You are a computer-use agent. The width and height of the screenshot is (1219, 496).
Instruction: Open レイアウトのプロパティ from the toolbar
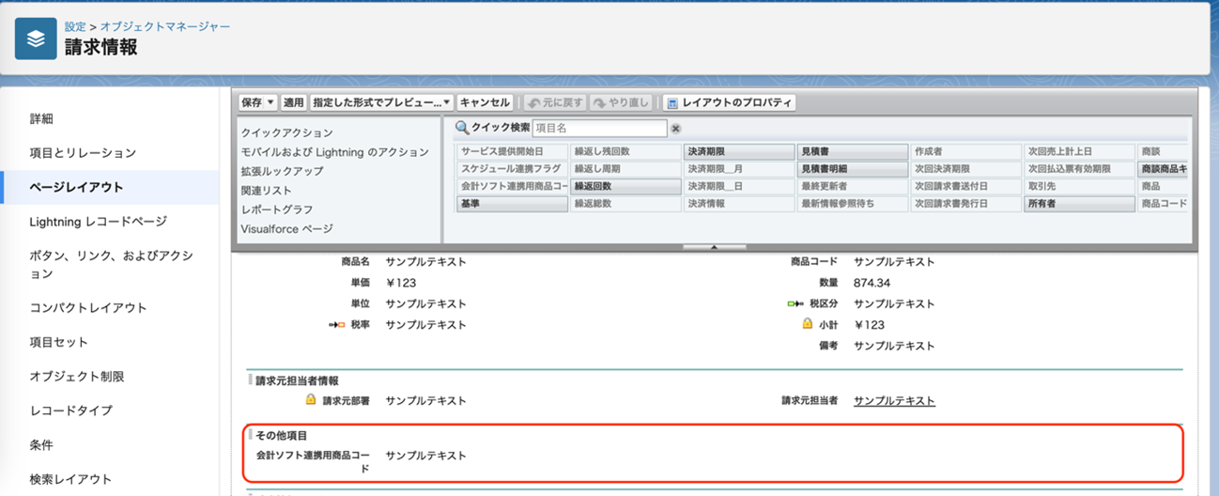click(x=729, y=102)
